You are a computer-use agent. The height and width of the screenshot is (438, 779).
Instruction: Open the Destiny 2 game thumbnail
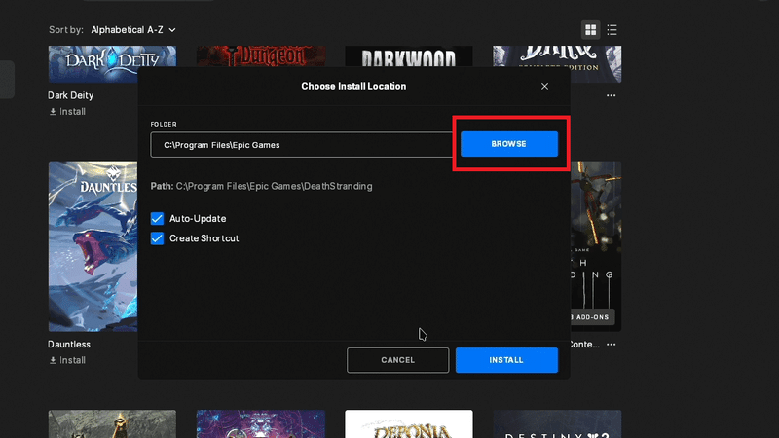557,423
